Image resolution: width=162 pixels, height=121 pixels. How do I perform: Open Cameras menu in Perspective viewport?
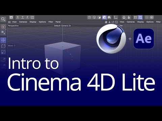click(23, 22)
